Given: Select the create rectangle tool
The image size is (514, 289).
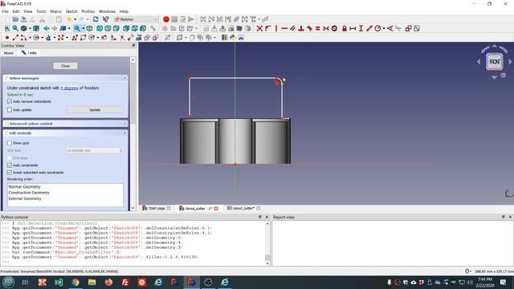Looking at the screenshot, I should click(83, 38).
